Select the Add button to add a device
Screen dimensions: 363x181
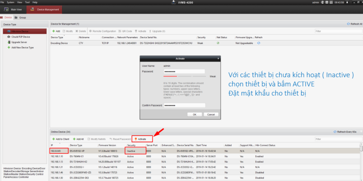point(57,31)
